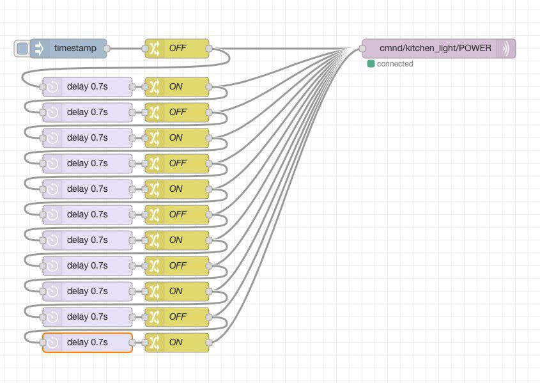The height and width of the screenshot is (383, 540).
Task: Select the topmost delay 0.7s node
Action: (88, 87)
